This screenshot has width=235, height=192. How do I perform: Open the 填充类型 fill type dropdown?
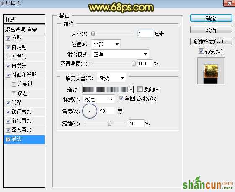(x=111, y=78)
